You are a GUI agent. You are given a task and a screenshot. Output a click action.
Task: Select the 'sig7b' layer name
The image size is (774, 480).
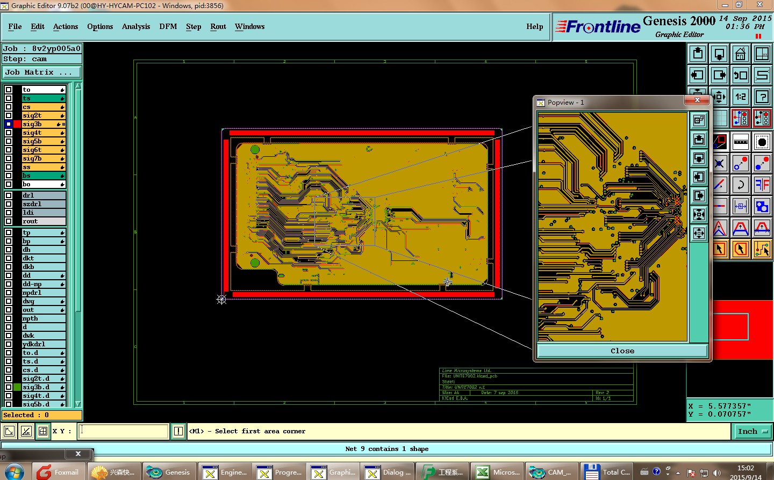point(44,158)
